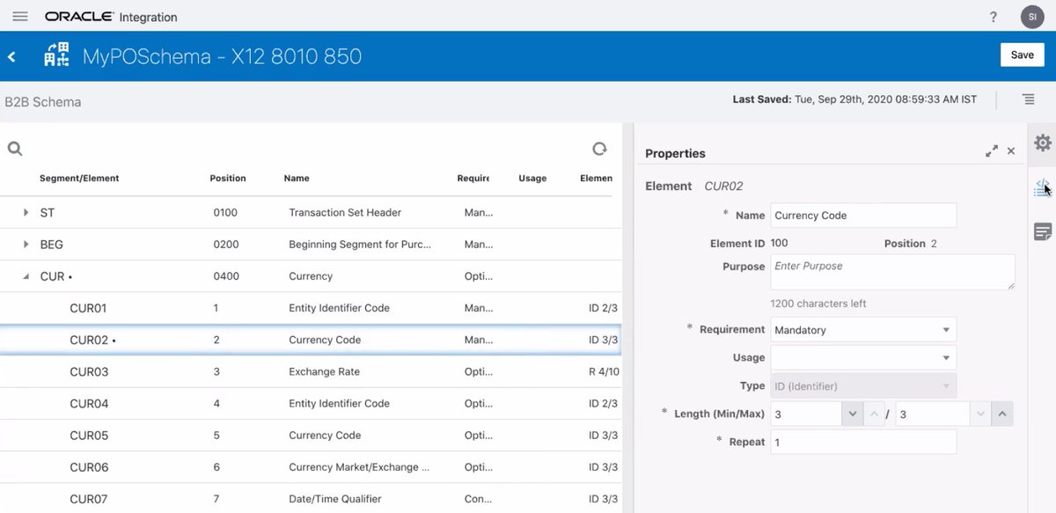Expand the BEG segment row
Image resolution: width=1056 pixels, height=513 pixels.
click(26, 244)
